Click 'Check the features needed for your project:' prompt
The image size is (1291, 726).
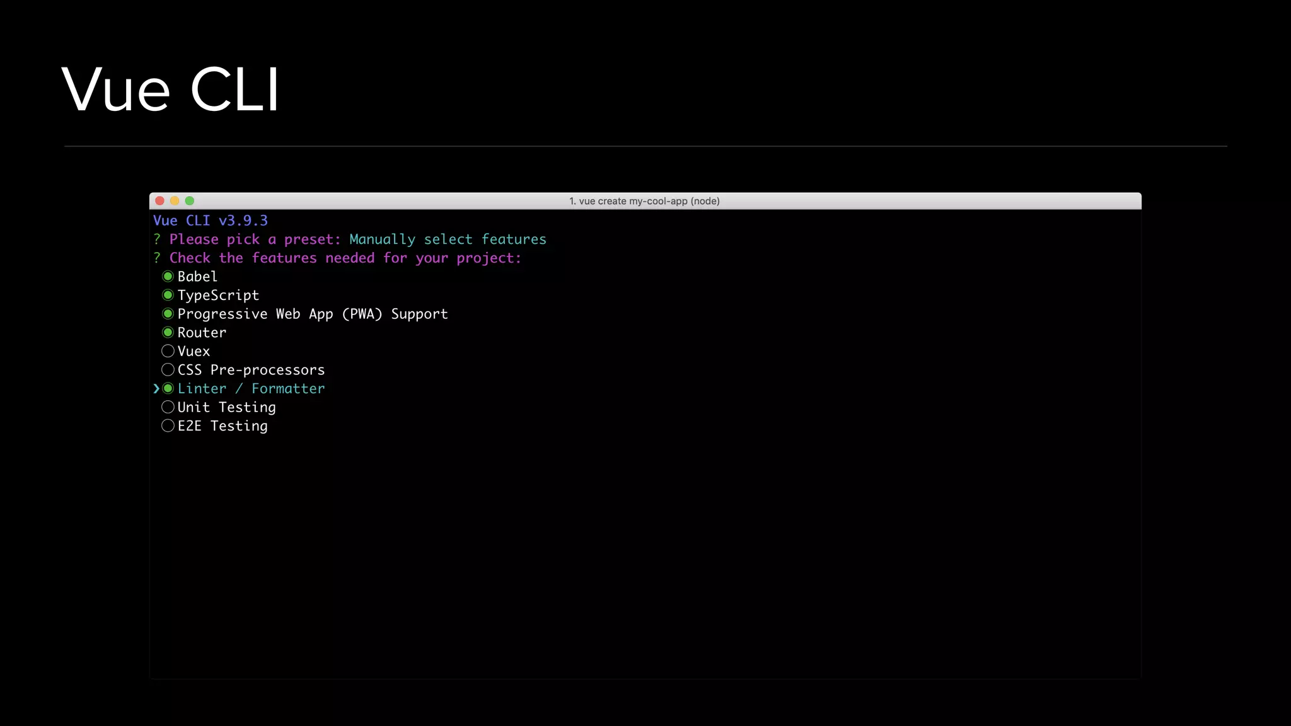pyautogui.click(x=345, y=258)
